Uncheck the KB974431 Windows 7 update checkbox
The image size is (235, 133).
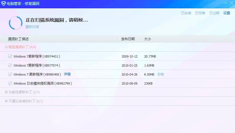point(10,56)
